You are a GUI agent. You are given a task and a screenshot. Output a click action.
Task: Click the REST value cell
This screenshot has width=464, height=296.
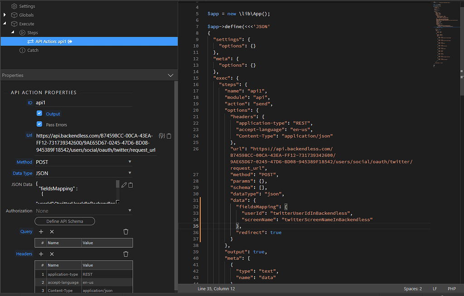coord(107,274)
